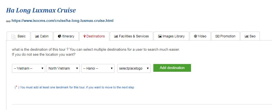Click Facilities & Services chart icon
This screenshot has width=272, height=110.
[116, 36]
